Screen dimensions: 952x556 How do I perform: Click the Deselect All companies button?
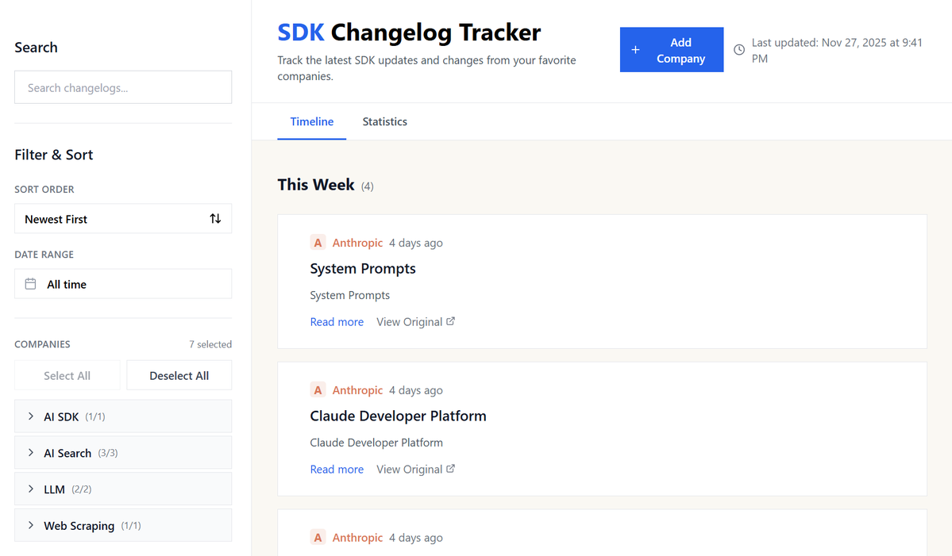[179, 375]
